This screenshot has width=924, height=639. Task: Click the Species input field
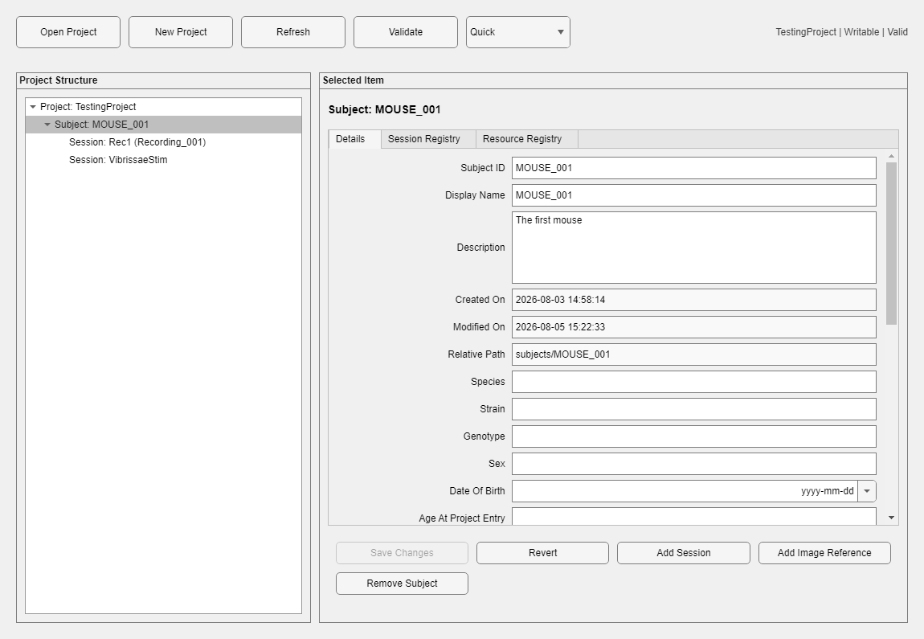pyautogui.click(x=693, y=382)
